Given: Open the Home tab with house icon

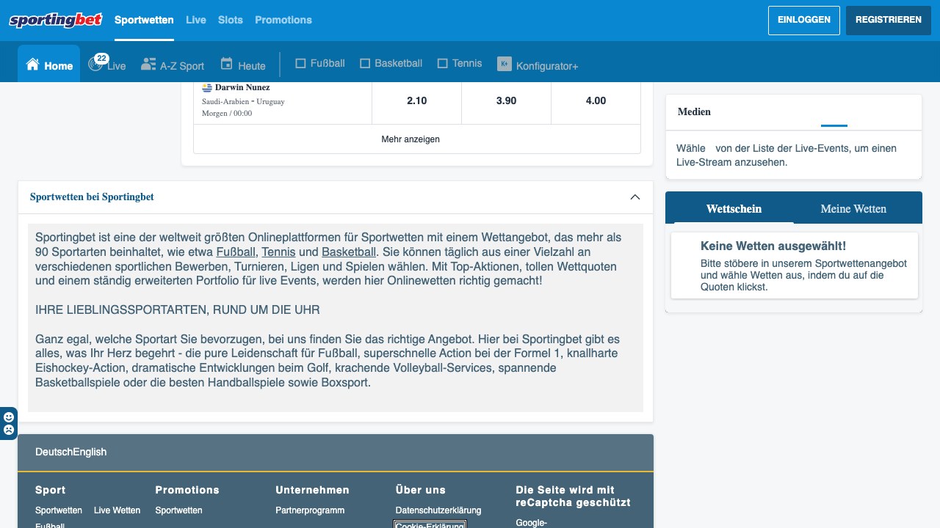Looking at the screenshot, I should coord(49,65).
